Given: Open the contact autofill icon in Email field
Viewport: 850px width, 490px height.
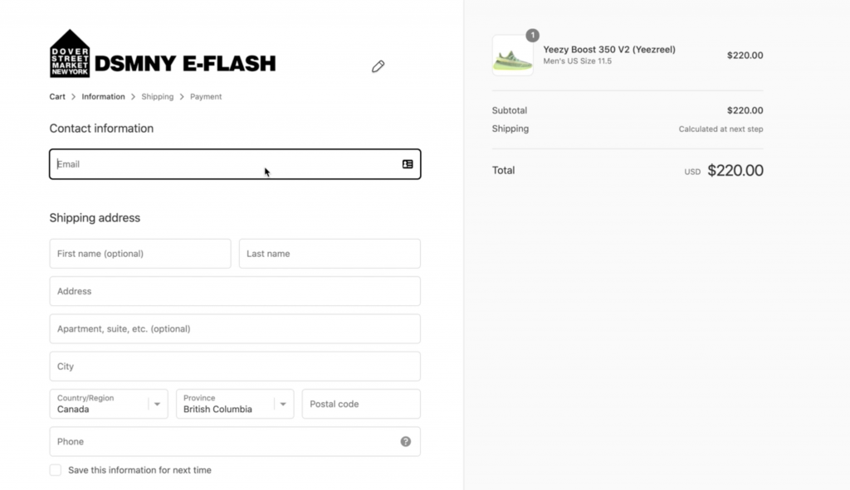Looking at the screenshot, I should (x=408, y=164).
